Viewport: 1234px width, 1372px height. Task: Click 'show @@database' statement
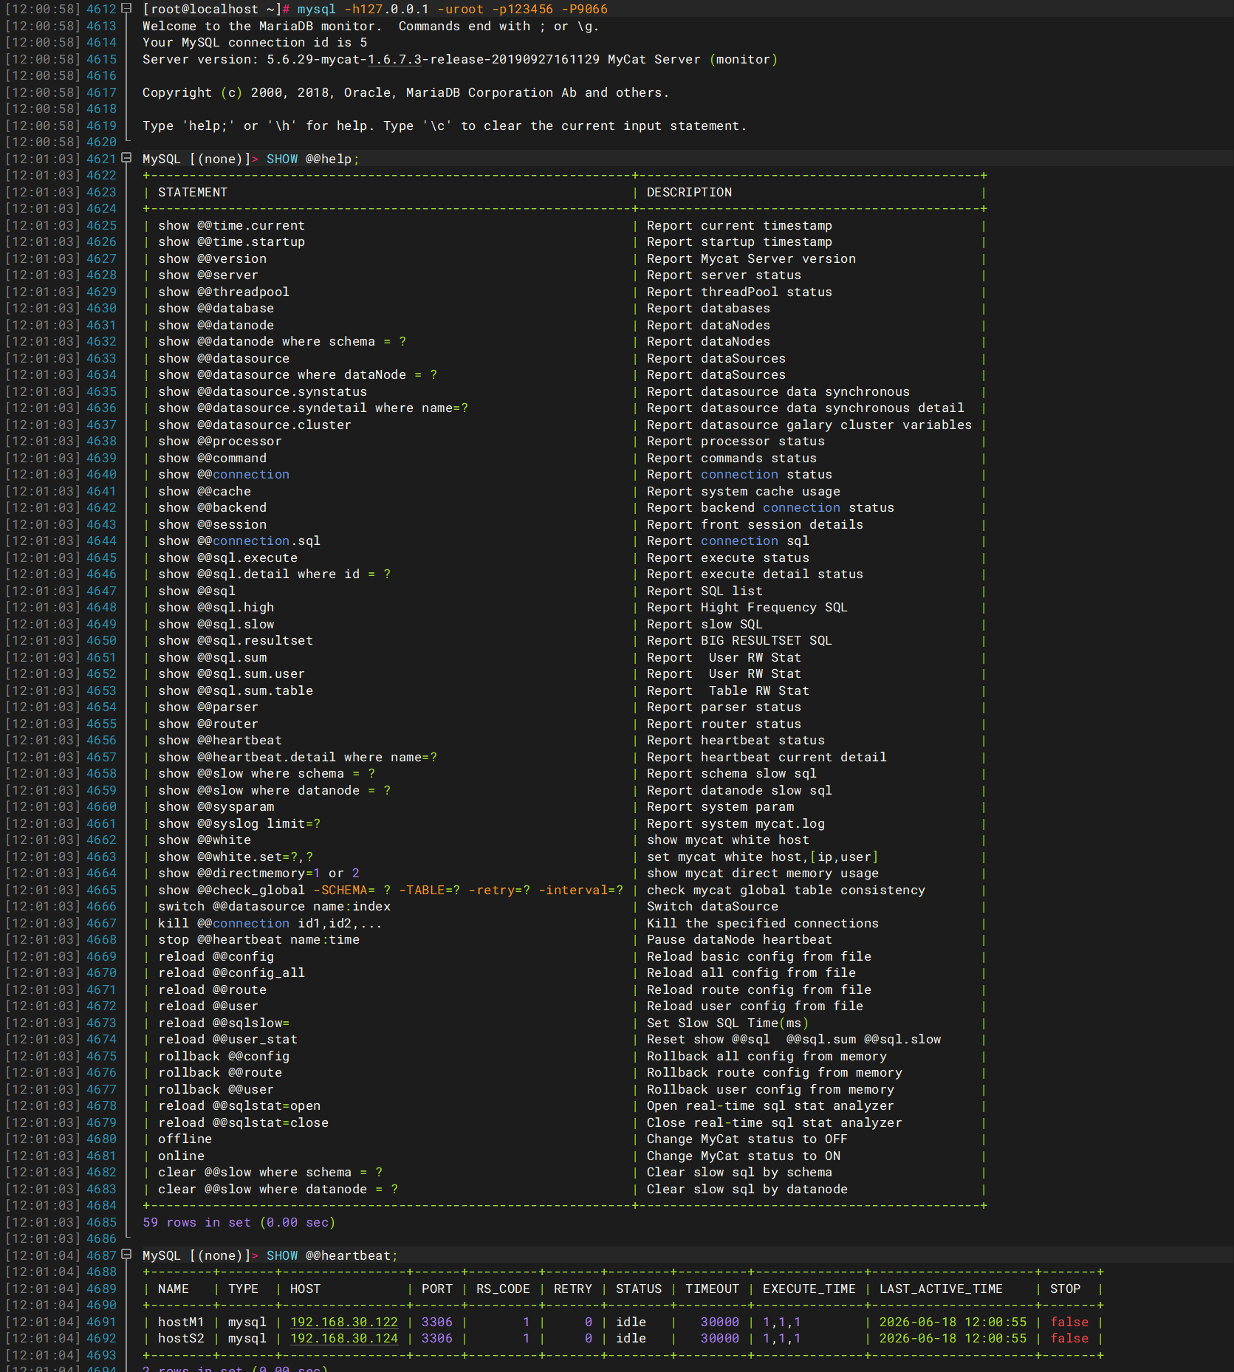point(216,308)
